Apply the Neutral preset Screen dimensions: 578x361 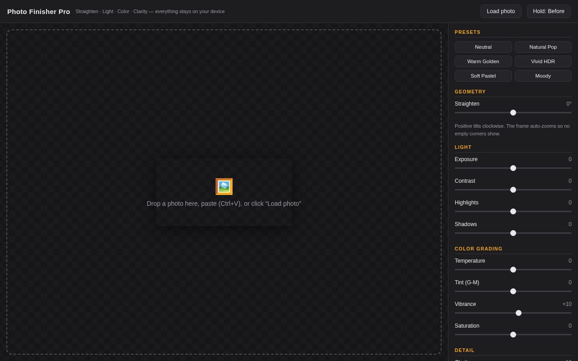[x=483, y=47]
